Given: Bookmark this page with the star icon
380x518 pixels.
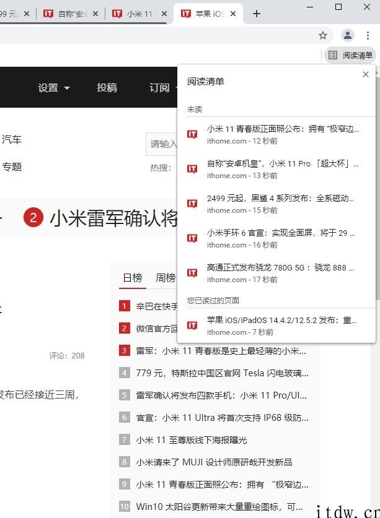Looking at the screenshot, I should coord(323,35).
